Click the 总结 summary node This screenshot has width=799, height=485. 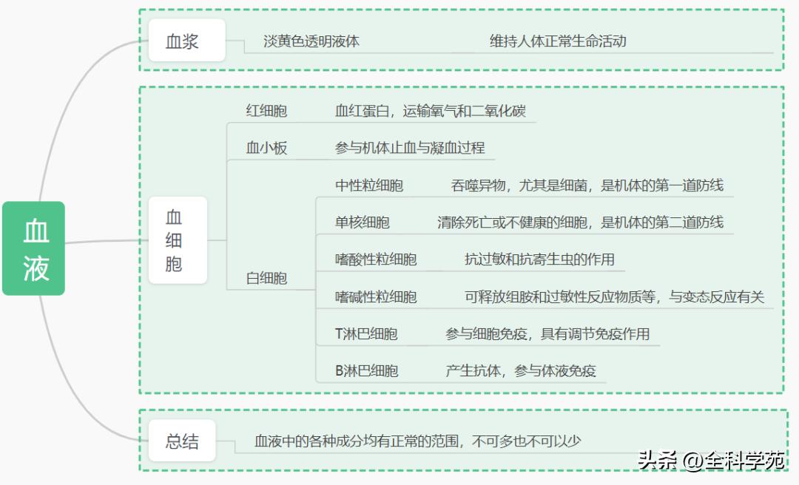tap(181, 439)
